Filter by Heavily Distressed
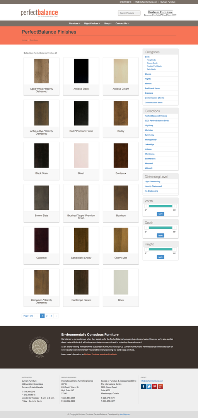Screen dimensions: 198x418 (153, 186)
